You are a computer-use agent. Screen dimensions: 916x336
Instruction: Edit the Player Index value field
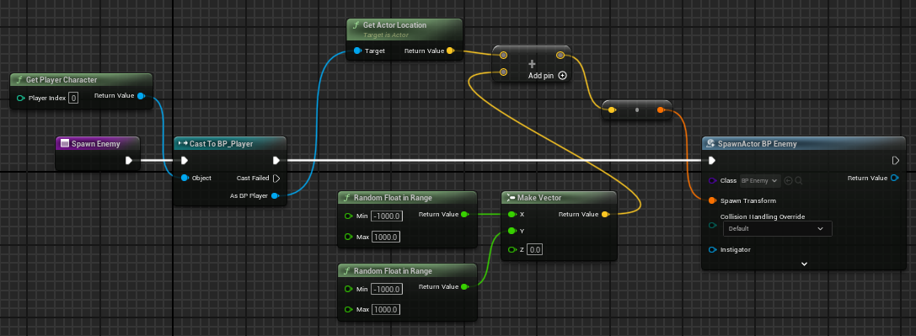coord(73,98)
